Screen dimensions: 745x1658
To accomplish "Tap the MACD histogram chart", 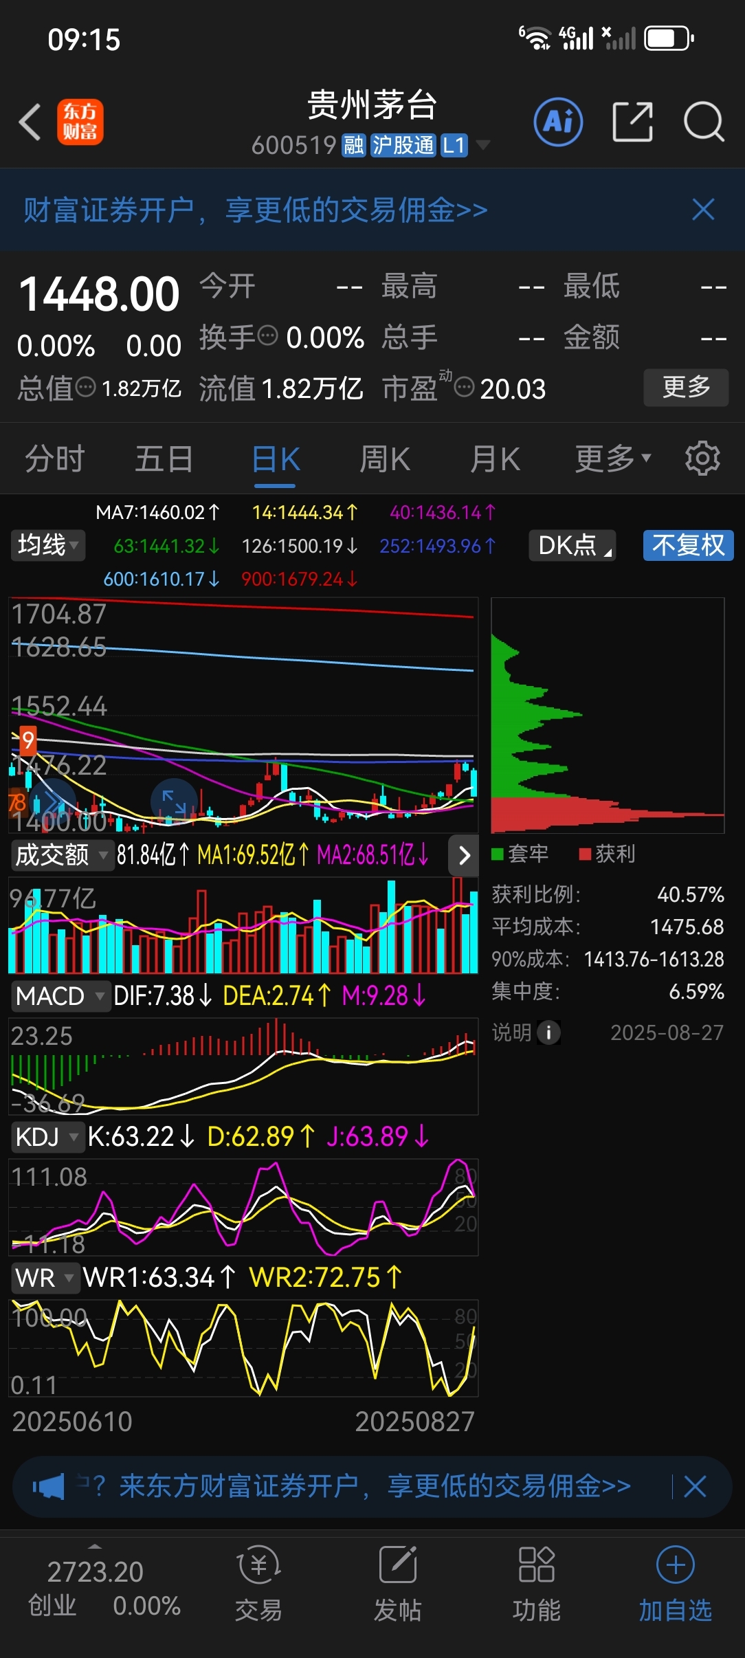I will (243, 1065).
